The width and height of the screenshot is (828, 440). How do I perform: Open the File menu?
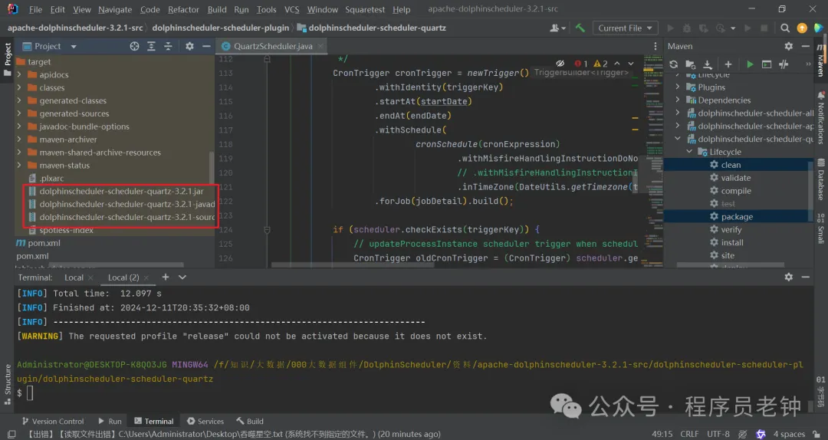click(35, 9)
